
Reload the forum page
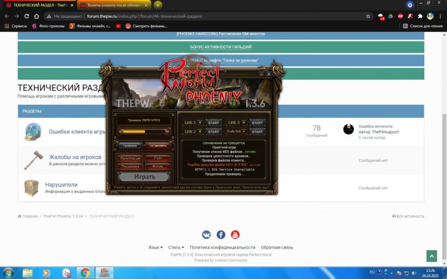[26, 16]
